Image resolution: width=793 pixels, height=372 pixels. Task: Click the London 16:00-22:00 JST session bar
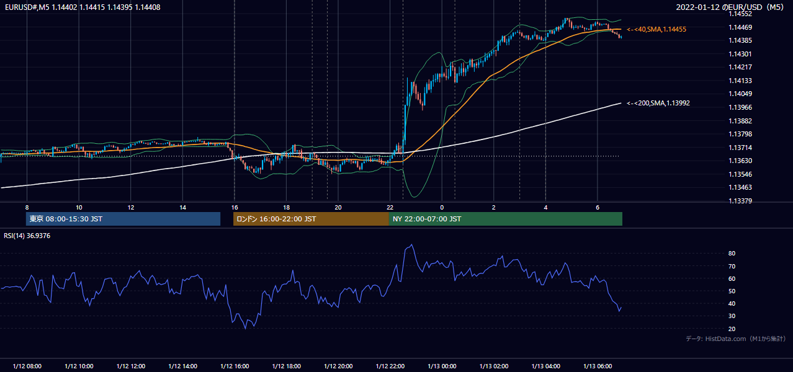(x=311, y=219)
